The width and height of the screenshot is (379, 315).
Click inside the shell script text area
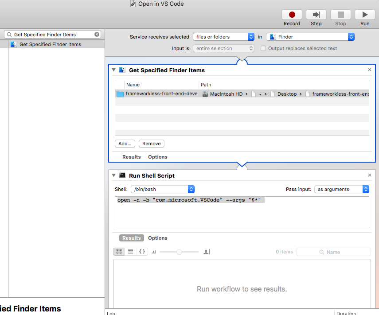pyautogui.click(x=242, y=212)
